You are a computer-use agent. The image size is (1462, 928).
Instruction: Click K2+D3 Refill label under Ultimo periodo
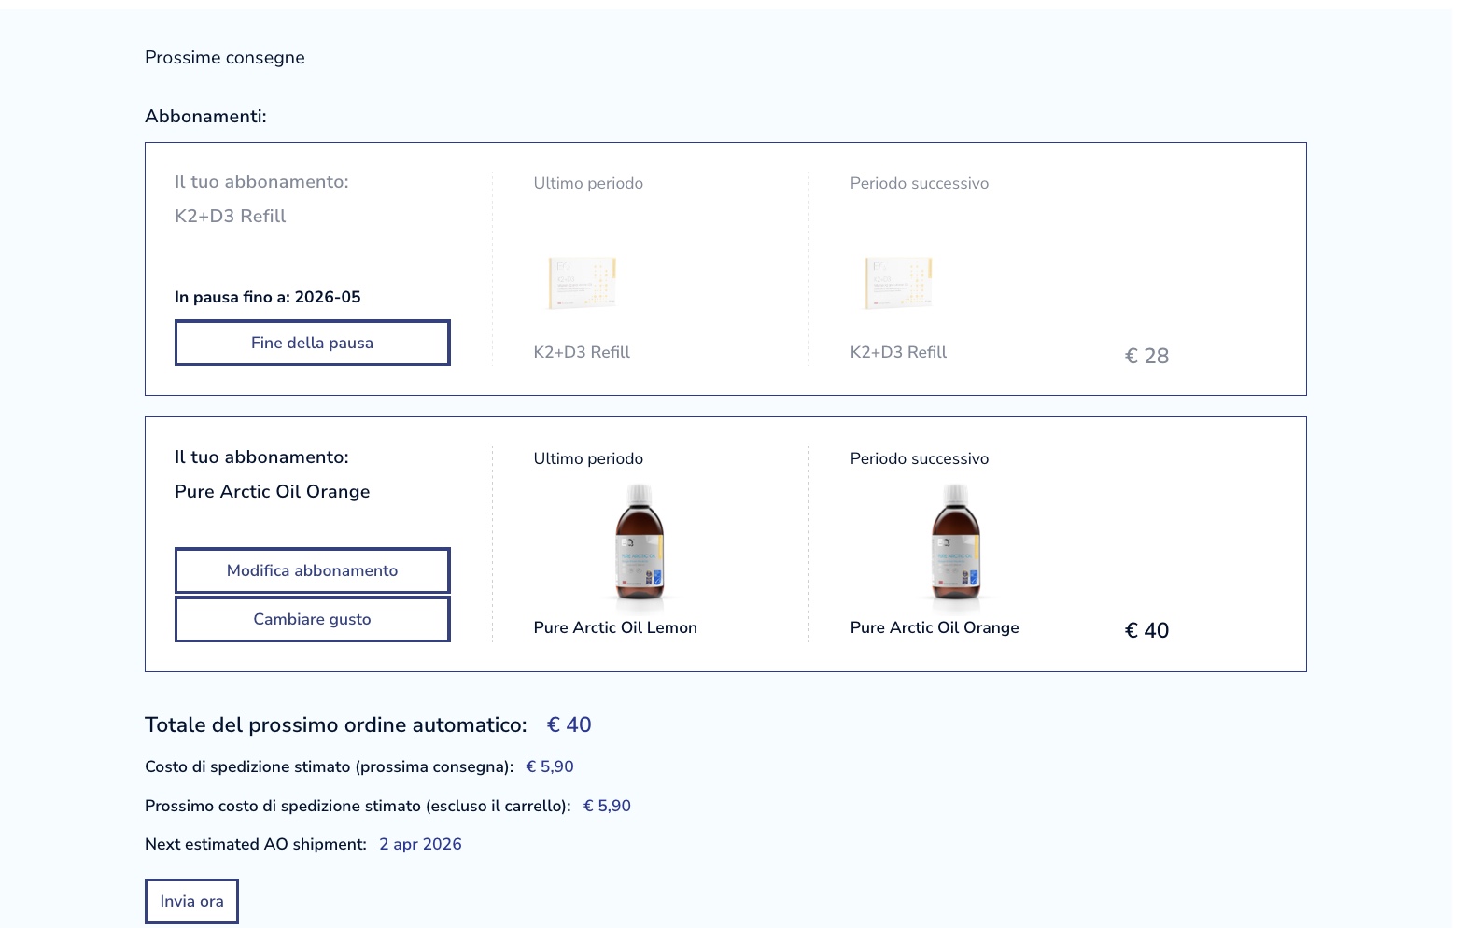coord(582,353)
